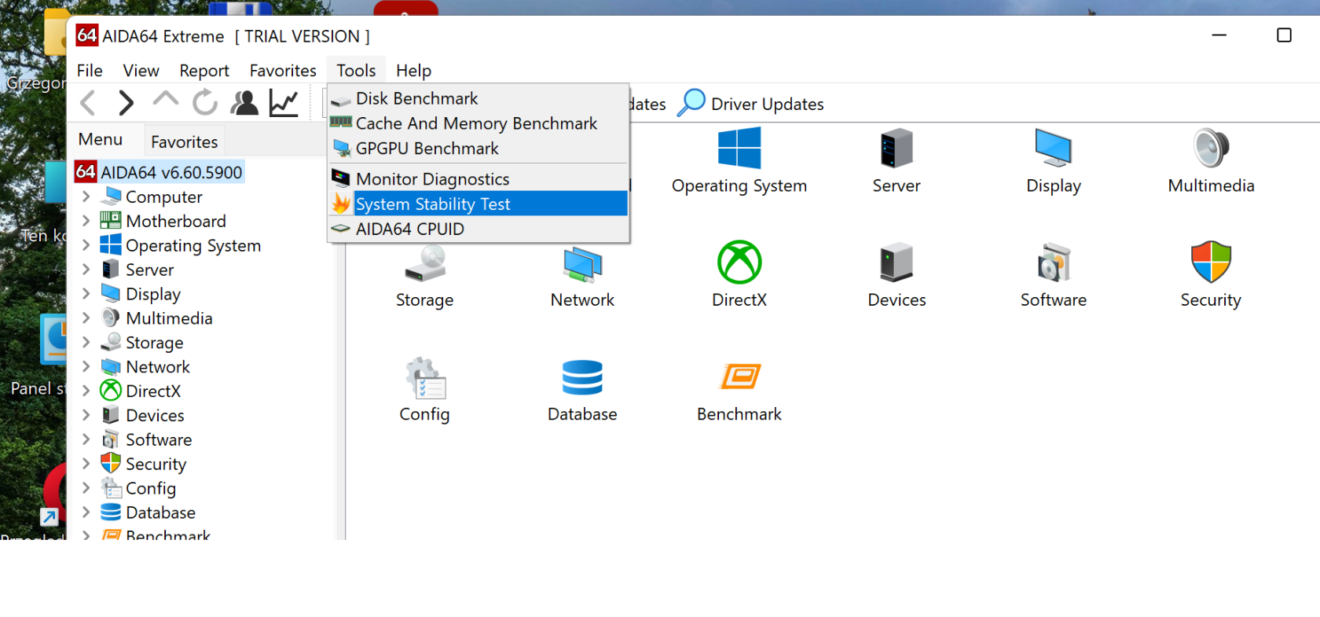Open the Database icon in main pane
This screenshot has height=617, width=1320.
pyautogui.click(x=582, y=377)
